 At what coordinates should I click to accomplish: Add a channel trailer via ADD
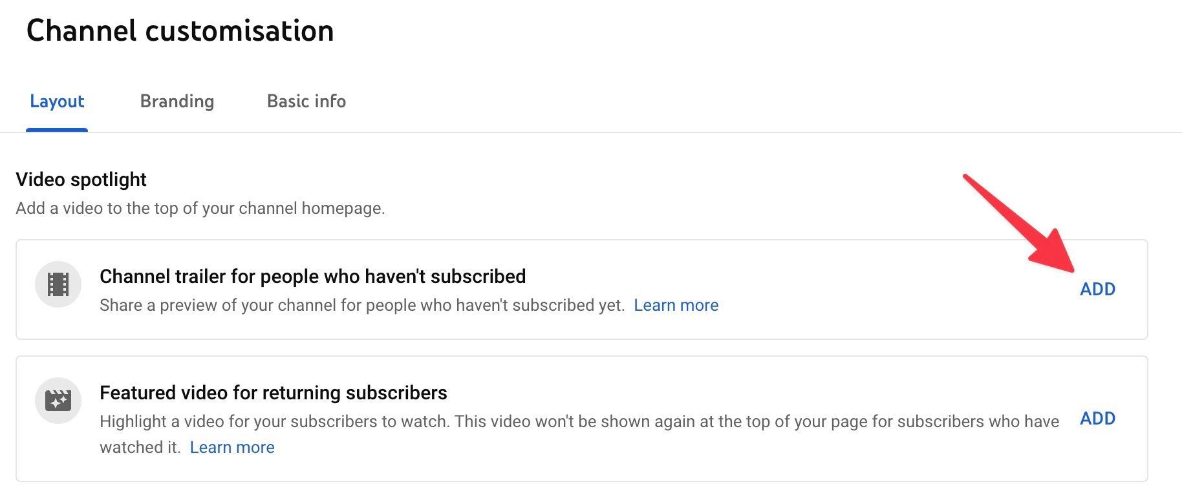pyautogui.click(x=1097, y=289)
